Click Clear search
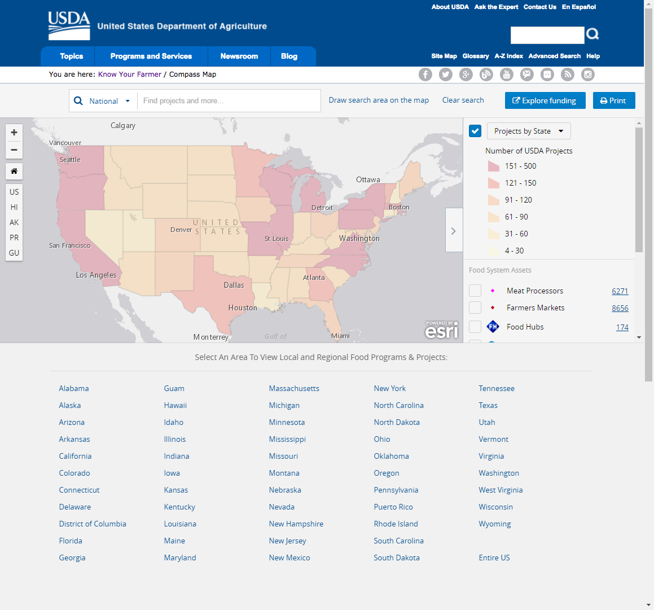 tap(463, 100)
